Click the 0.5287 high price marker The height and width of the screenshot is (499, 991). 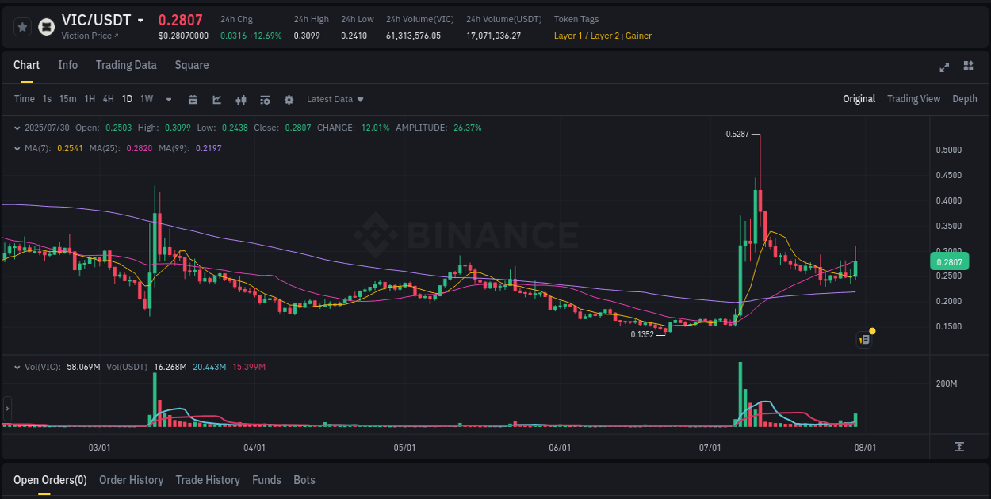coord(737,135)
